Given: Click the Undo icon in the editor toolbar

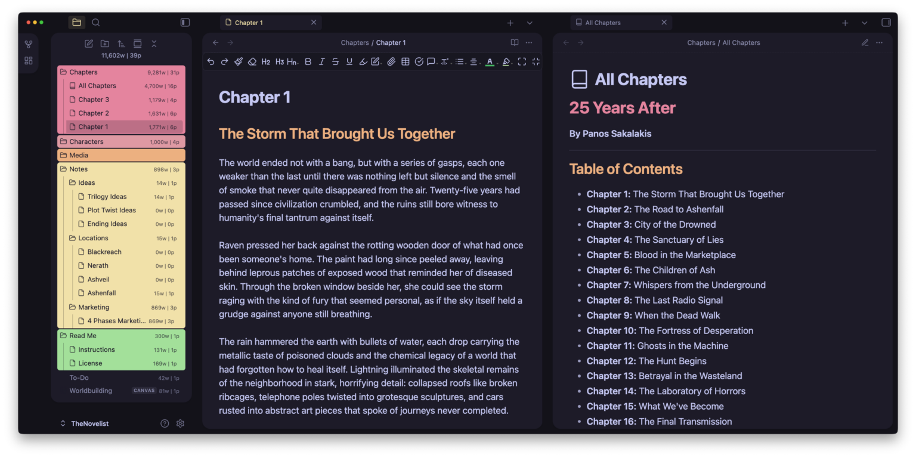Looking at the screenshot, I should [x=210, y=61].
